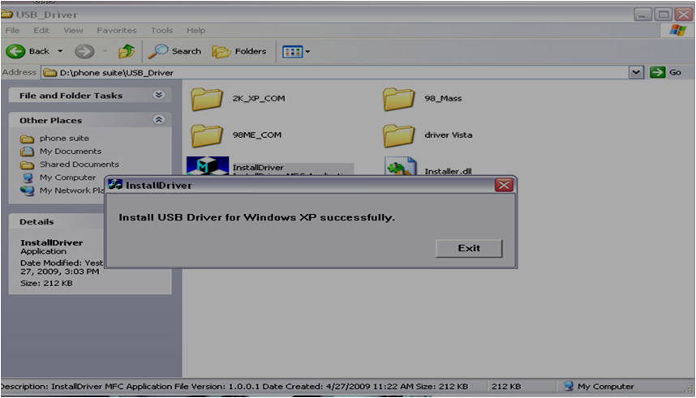Screen dimensions: 696x398
Task: Open My Network Places link
Action: pos(72,190)
